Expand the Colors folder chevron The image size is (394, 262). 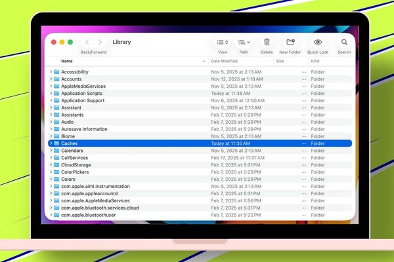(51, 179)
